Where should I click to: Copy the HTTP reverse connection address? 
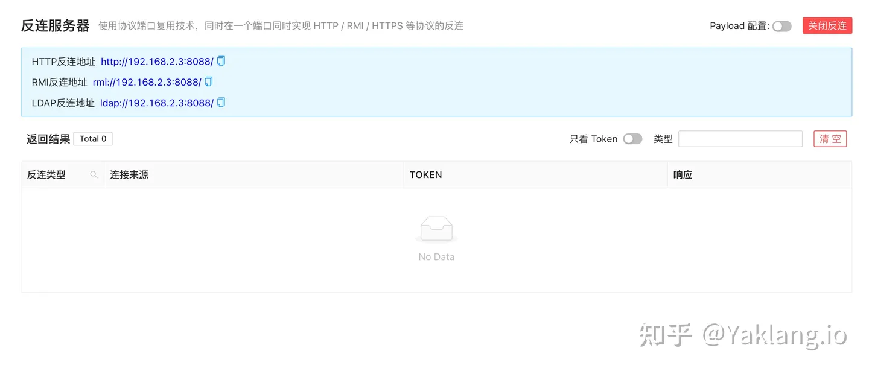221,61
